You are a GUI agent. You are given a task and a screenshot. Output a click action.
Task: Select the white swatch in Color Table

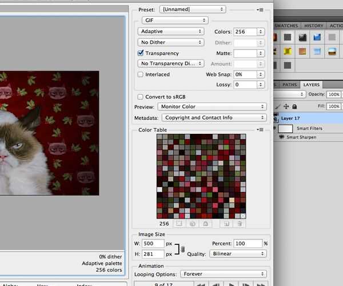pos(159,189)
